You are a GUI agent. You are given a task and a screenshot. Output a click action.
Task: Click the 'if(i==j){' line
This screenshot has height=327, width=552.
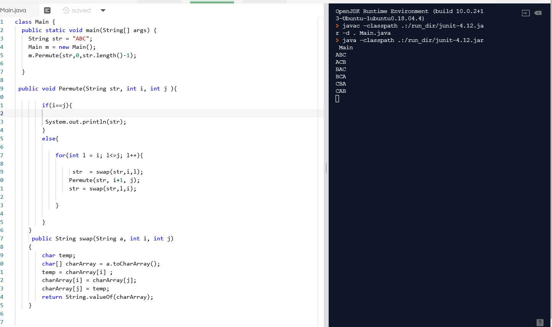click(x=57, y=105)
